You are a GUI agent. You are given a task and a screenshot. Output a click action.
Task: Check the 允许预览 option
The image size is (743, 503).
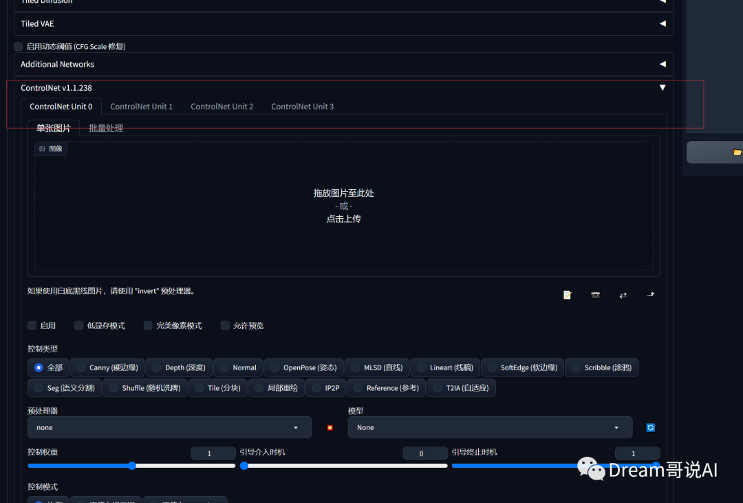pyautogui.click(x=225, y=325)
